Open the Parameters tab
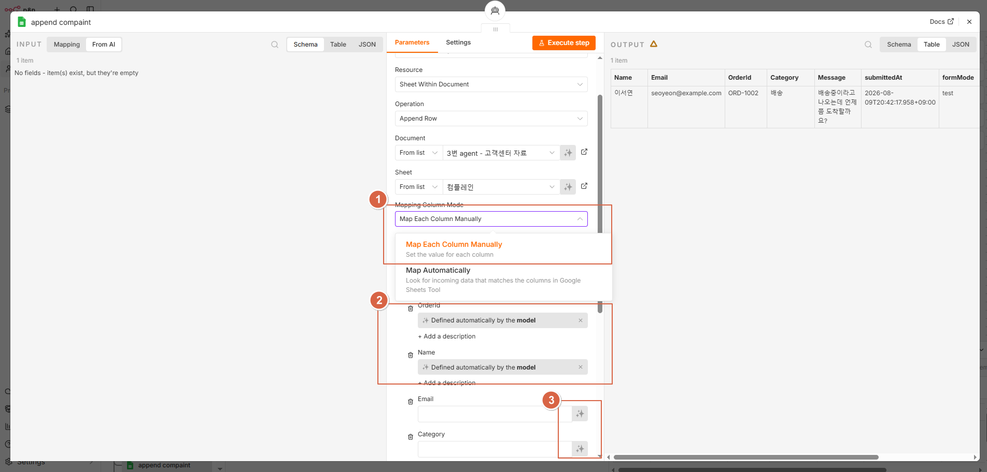The width and height of the screenshot is (987, 472). (412, 42)
